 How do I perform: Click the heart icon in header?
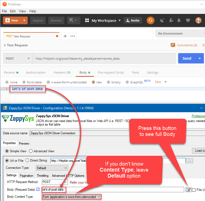tap(188, 20)
